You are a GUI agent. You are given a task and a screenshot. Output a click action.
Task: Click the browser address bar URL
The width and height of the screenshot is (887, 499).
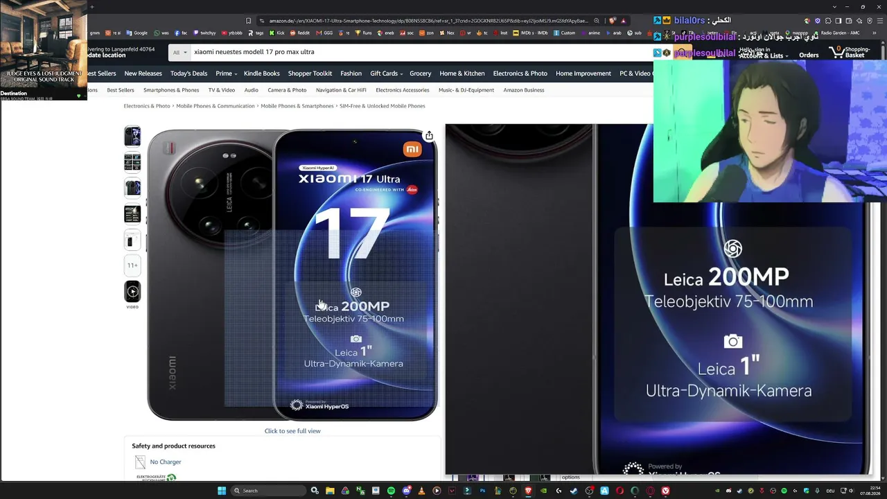[428, 21]
